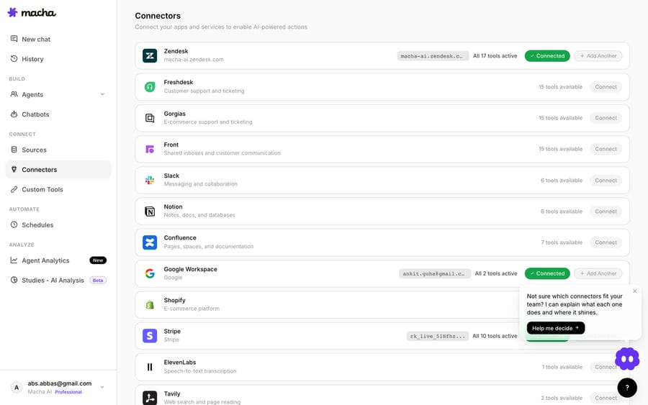Click the ElevenLabs logo icon
This screenshot has height=405, width=648.
tap(150, 367)
